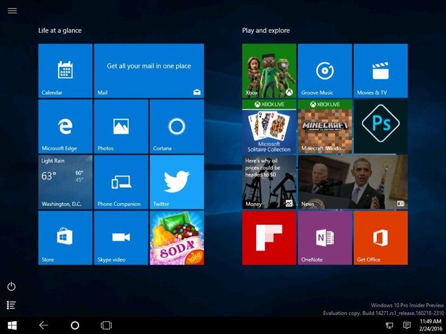Open the News tile with photo

coord(353,182)
